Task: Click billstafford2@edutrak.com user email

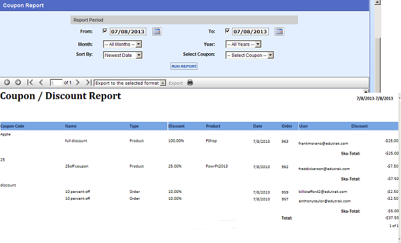Action: (x=323, y=192)
